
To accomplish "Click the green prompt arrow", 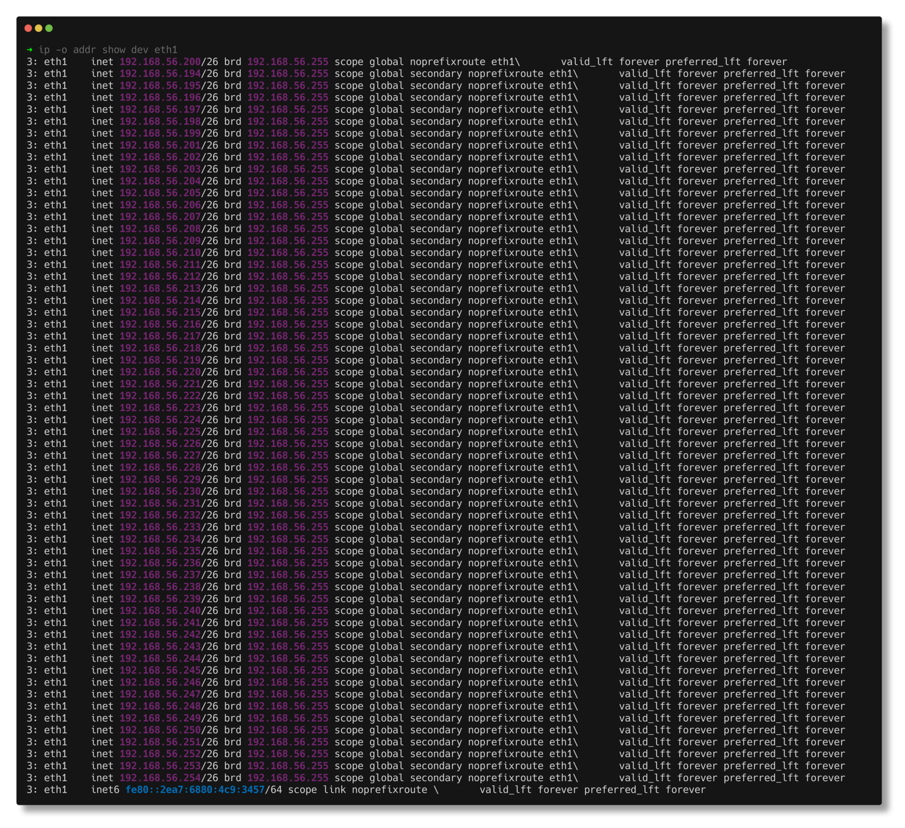I will 30,50.
